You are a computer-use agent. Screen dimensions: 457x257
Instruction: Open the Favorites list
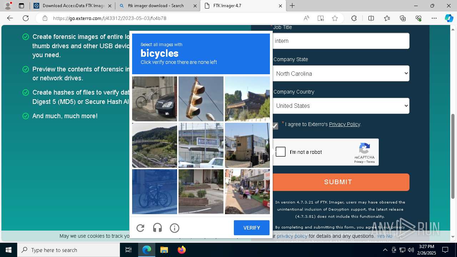click(x=387, y=18)
